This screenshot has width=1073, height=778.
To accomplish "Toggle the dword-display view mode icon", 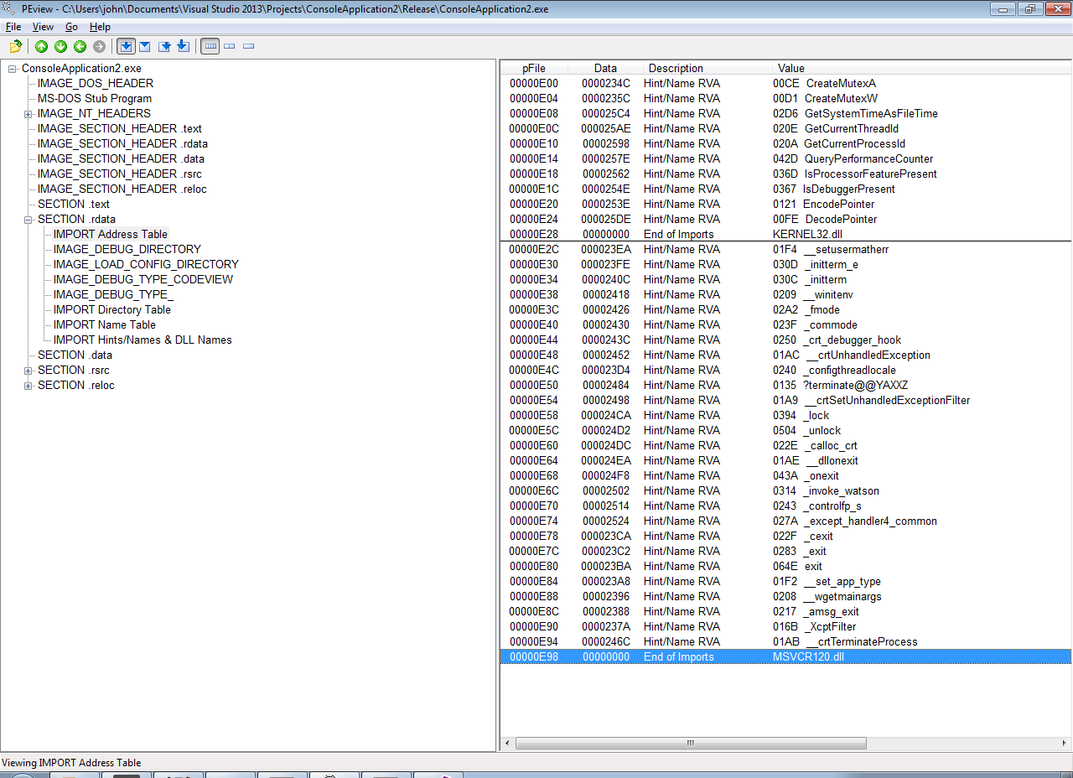I will click(247, 46).
